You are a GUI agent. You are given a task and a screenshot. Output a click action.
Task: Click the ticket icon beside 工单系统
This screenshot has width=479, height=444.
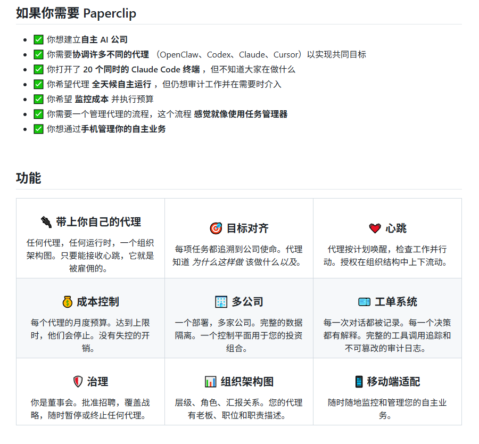364,302
